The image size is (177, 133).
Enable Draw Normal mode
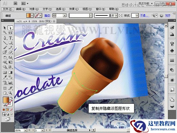pyautogui.click(x=4, y=114)
